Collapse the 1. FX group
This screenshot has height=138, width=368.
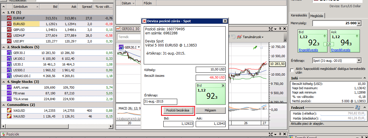[3, 13]
